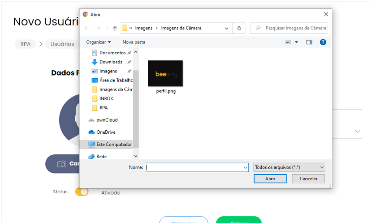375x223 pixels.
Task: Click the Imagens breadcrumb in address bar
Action: [143, 28]
